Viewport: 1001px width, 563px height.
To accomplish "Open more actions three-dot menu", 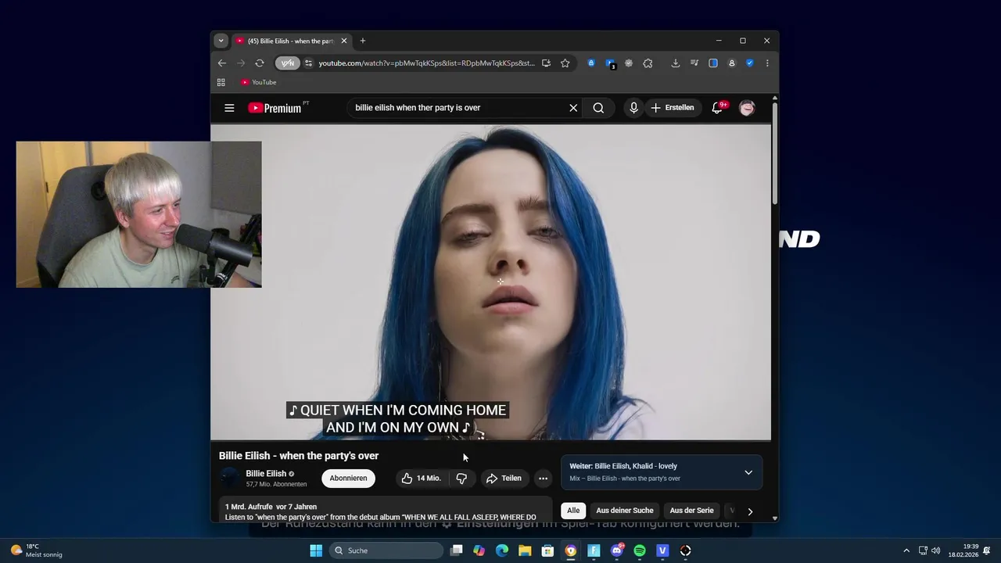I will tap(543, 478).
